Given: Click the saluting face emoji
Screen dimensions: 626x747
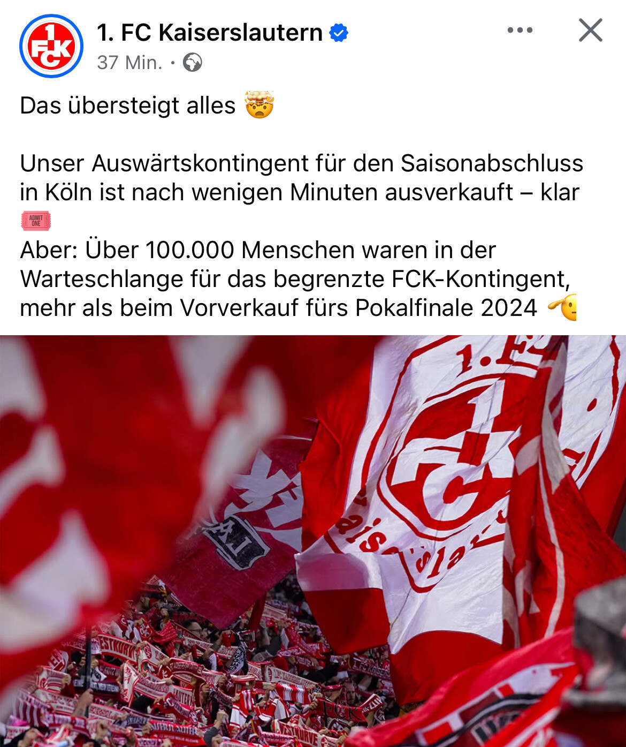Looking at the screenshot, I should tap(562, 307).
